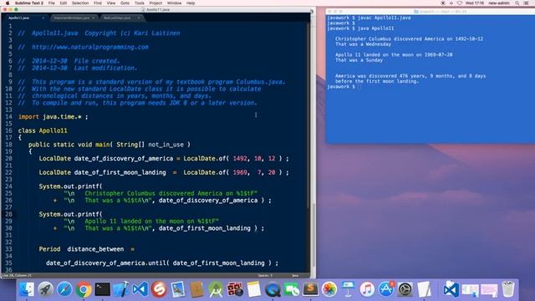Open the first Visual Studio icon in Dock
The width and height of the screenshot is (535, 301).
tap(140, 289)
